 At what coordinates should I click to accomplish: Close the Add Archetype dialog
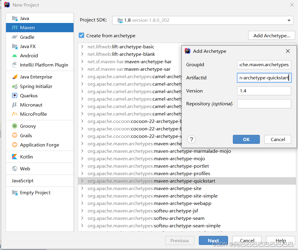click(x=288, y=51)
